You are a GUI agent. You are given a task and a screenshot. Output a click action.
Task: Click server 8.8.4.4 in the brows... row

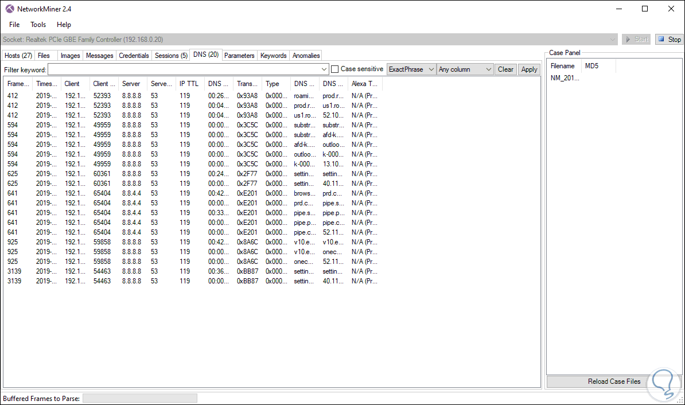click(x=131, y=193)
